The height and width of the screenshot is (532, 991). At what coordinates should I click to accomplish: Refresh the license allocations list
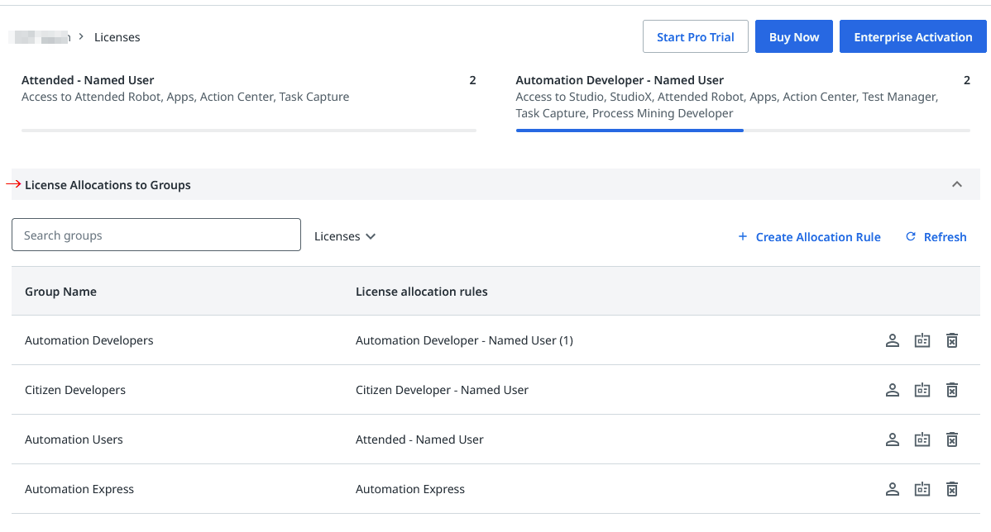(x=936, y=237)
